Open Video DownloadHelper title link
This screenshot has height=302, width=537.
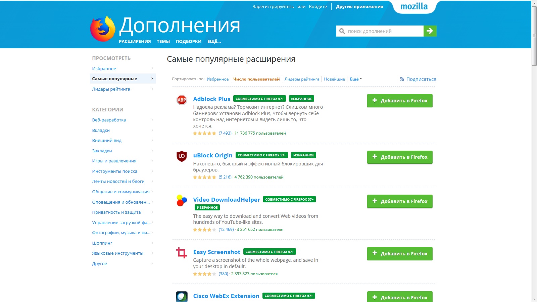227,200
